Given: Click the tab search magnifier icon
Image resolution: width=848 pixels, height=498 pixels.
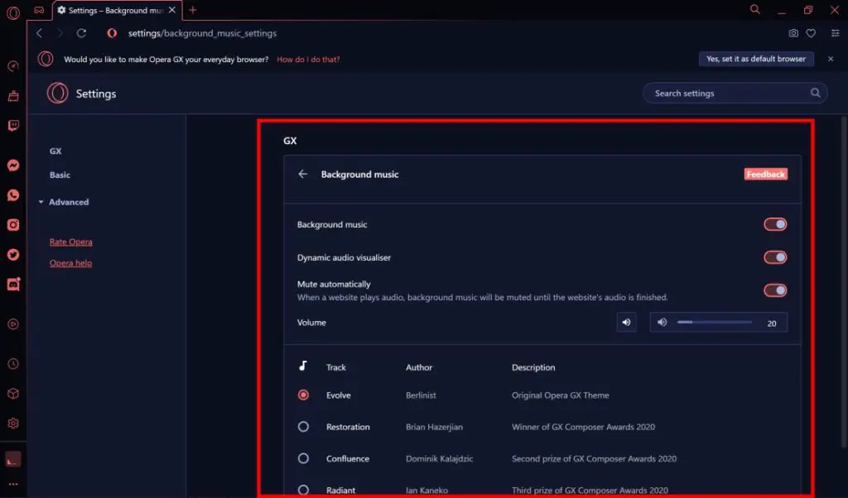Looking at the screenshot, I should 755,9.
